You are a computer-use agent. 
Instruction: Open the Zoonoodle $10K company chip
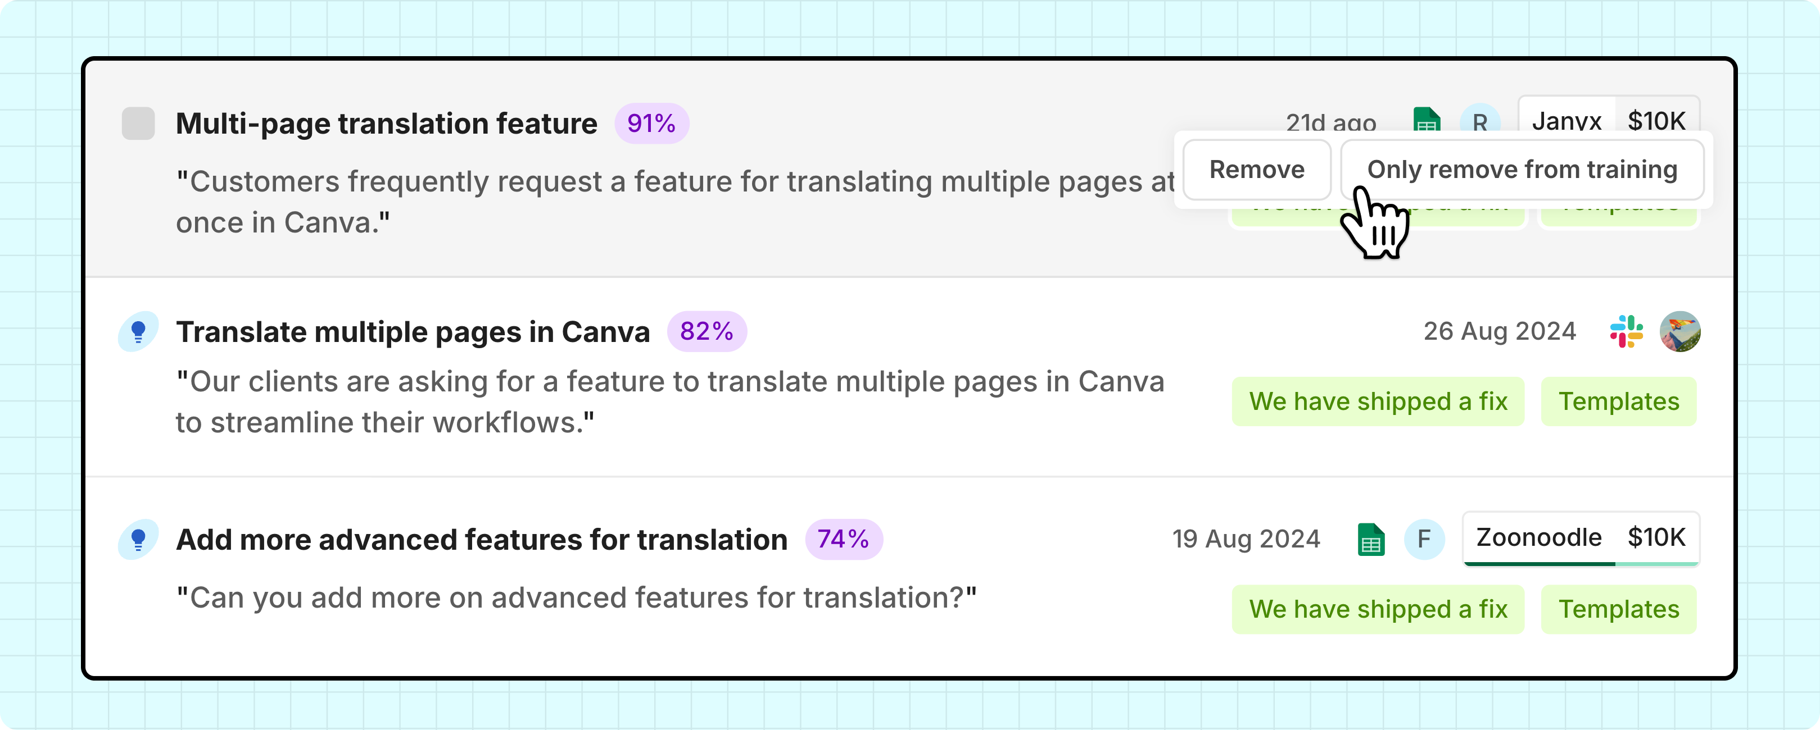click(x=1581, y=538)
